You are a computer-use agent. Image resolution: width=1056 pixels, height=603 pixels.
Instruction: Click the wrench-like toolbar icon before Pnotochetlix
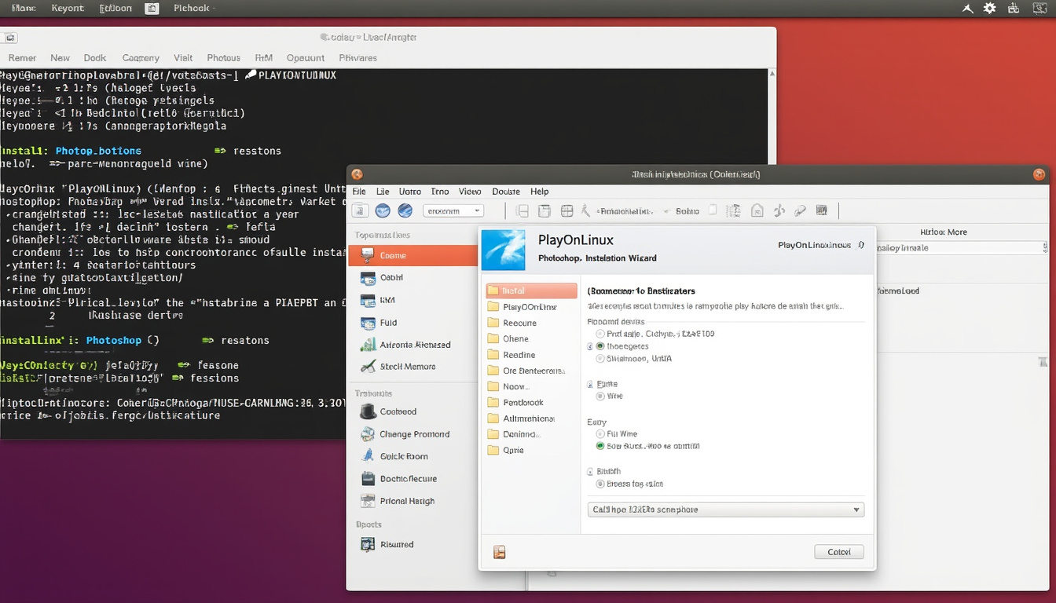point(585,210)
